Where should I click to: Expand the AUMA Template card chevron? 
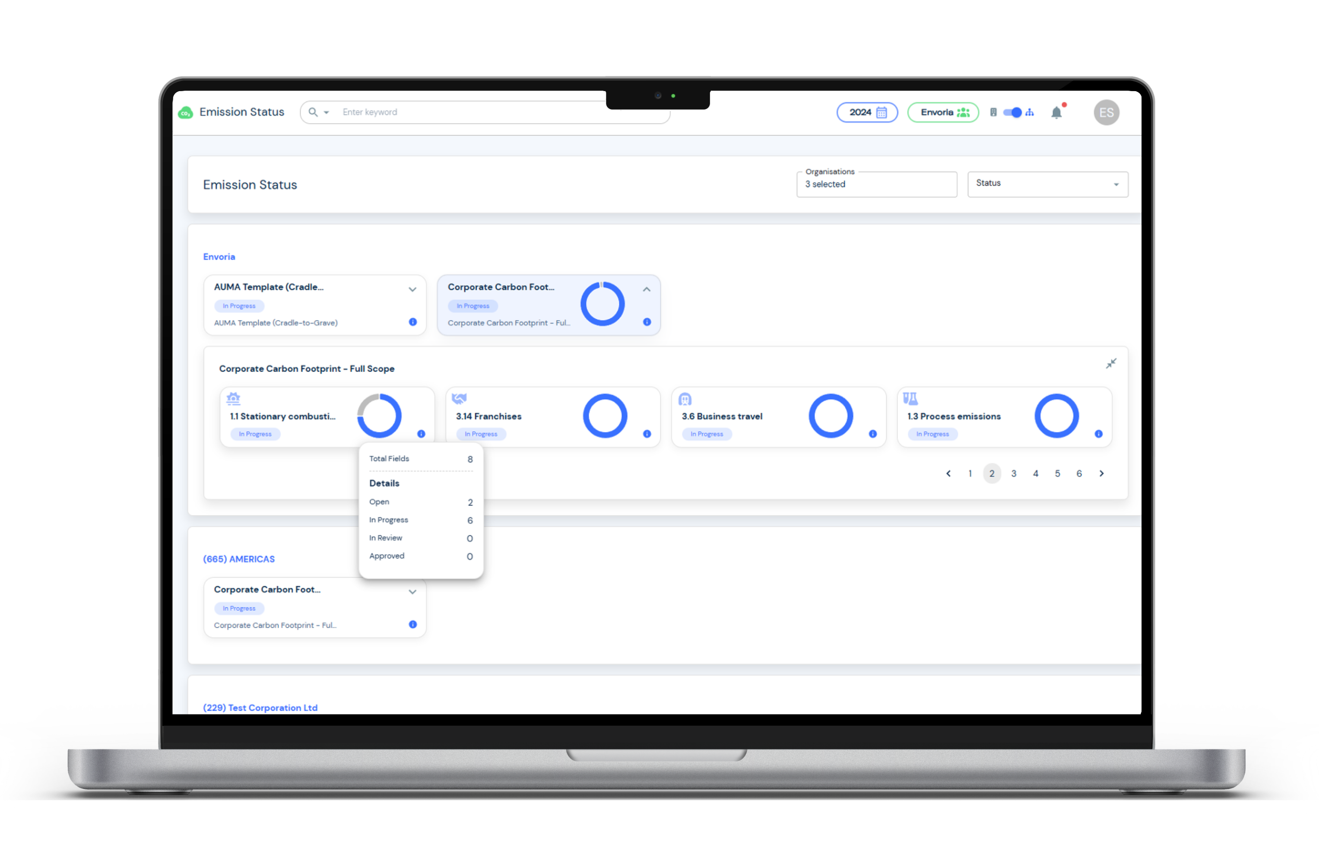(412, 289)
